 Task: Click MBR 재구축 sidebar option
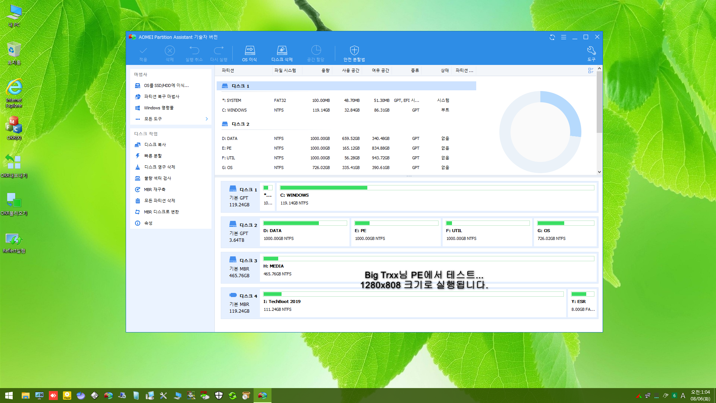154,190
